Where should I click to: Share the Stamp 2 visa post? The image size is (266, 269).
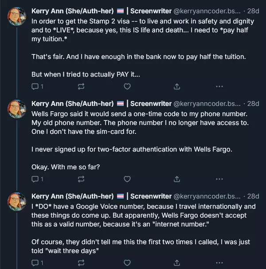[x=176, y=86]
